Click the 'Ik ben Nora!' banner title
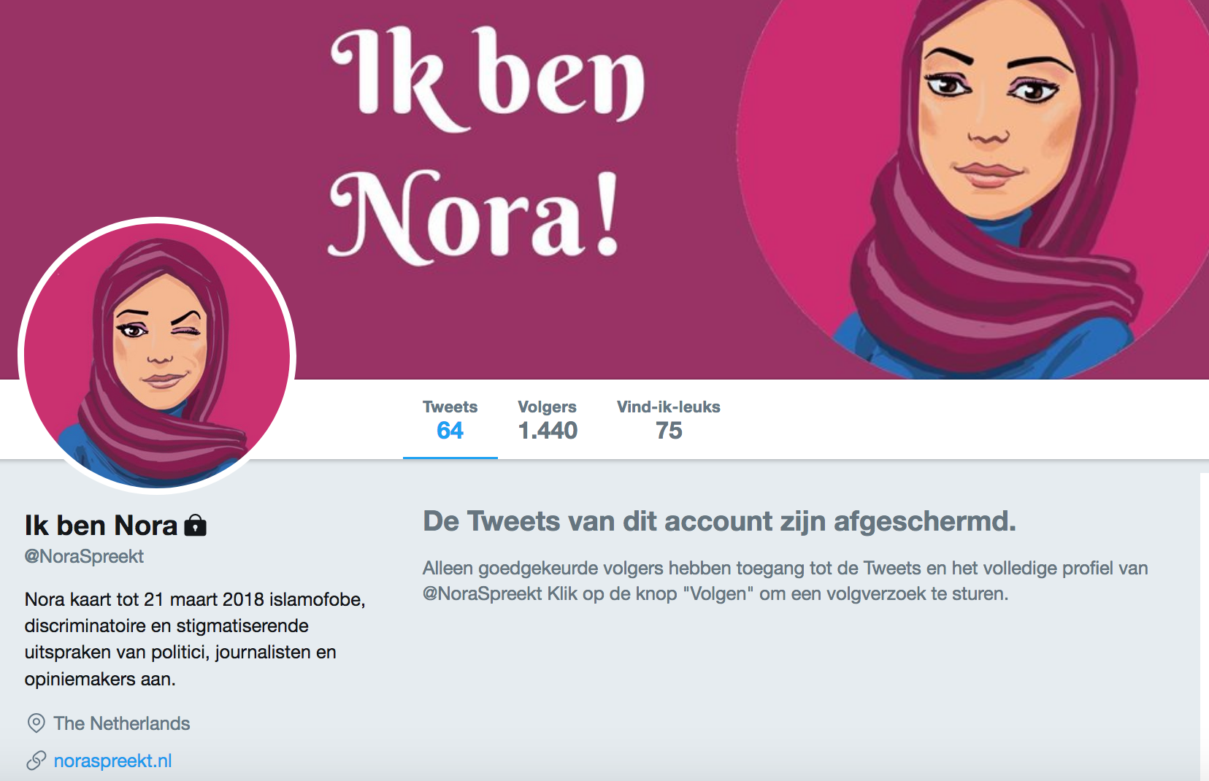 click(x=485, y=146)
